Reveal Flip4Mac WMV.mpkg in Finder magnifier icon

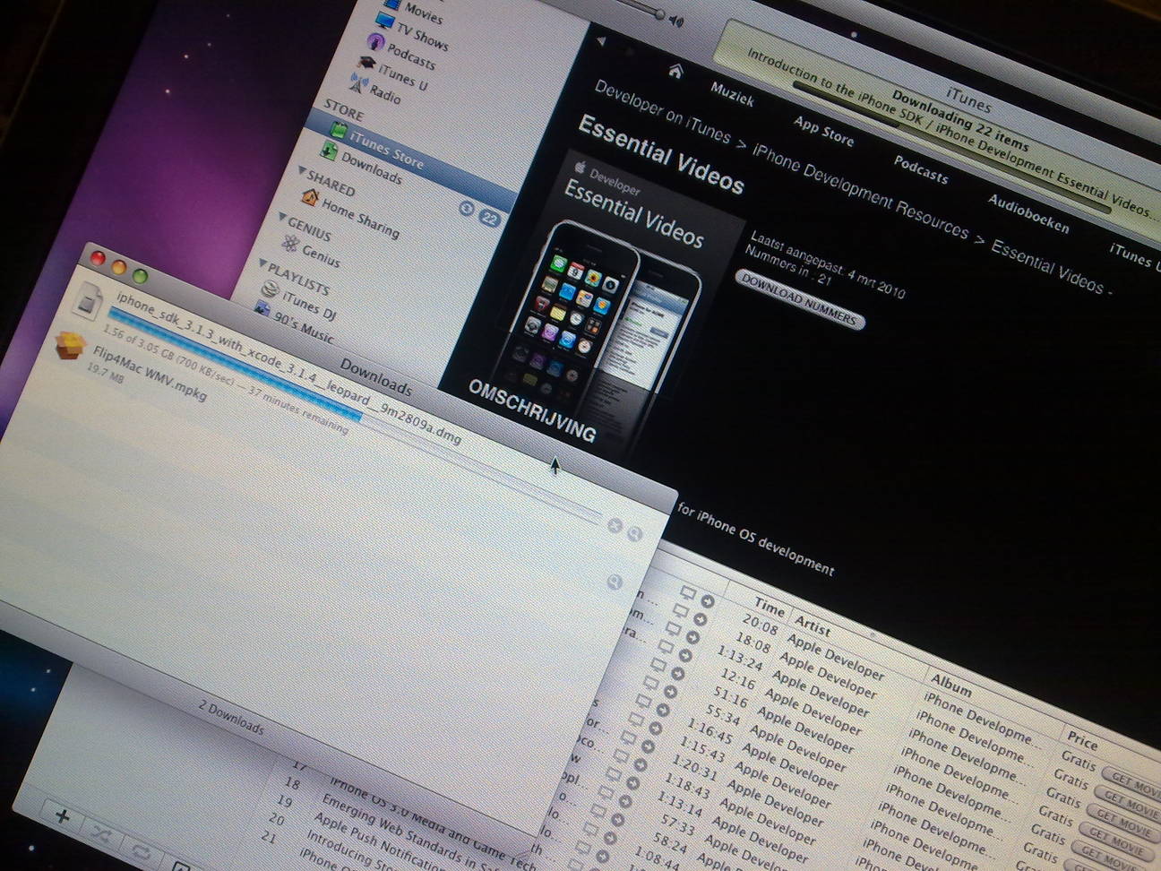615,582
